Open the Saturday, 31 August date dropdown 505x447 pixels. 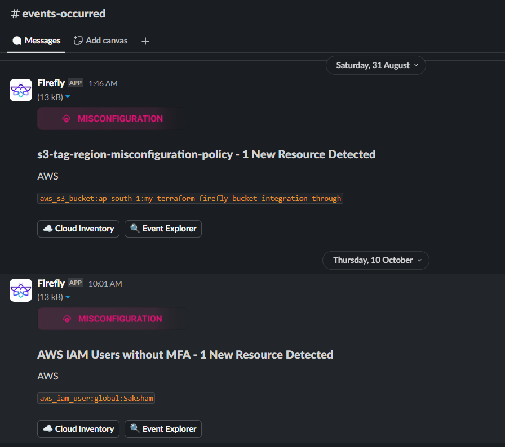tap(376, 65)
